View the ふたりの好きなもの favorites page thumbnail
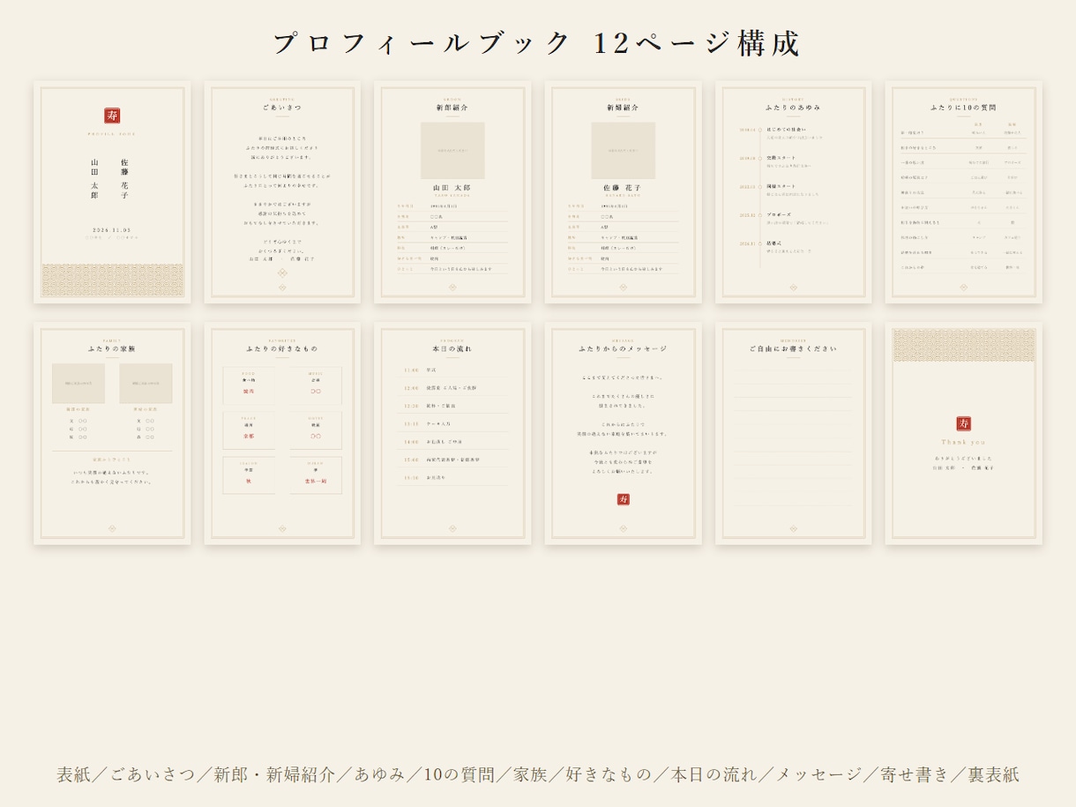Viewport: 1076px width, 807px height. pos(282,433)
